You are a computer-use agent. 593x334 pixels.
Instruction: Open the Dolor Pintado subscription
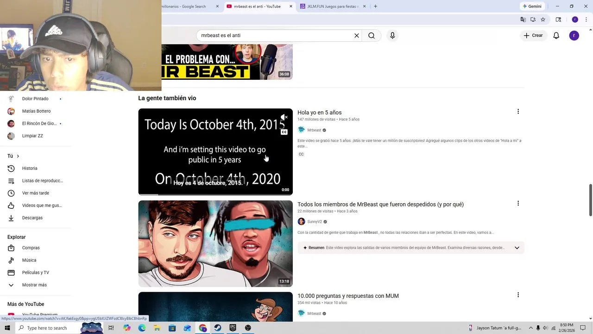35,99
